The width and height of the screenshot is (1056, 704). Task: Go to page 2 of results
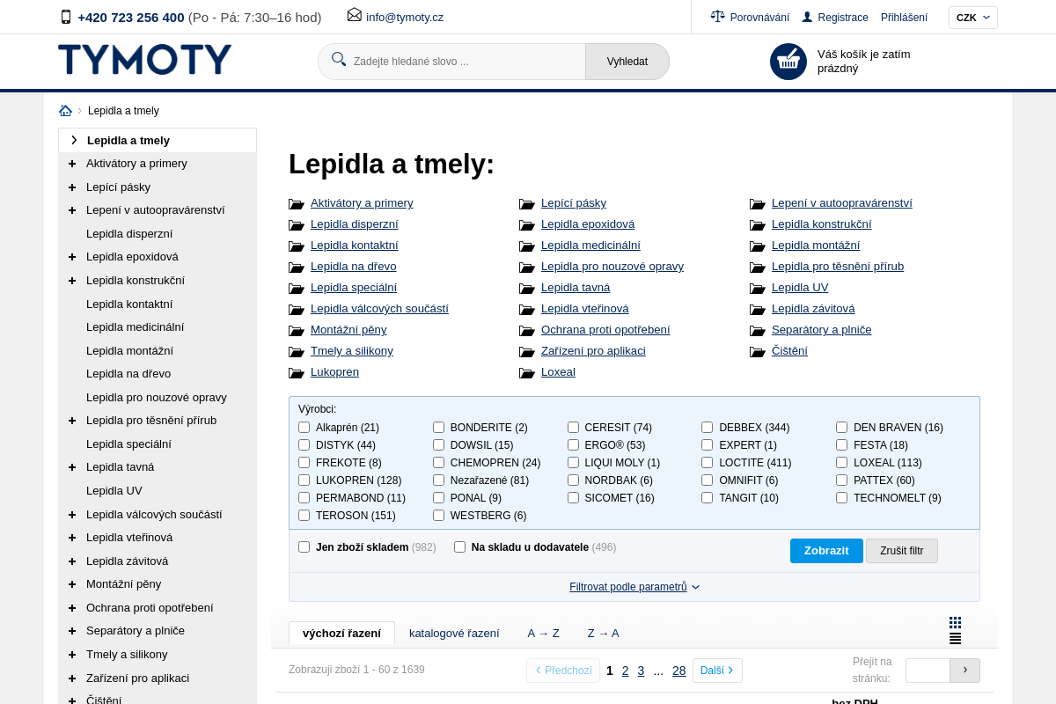626,671
